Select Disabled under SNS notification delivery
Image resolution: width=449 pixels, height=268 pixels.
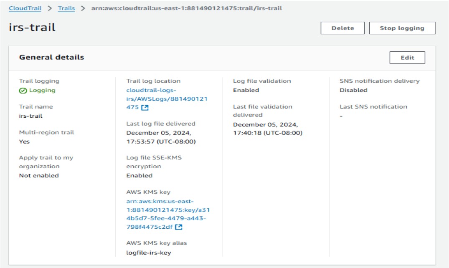[x=354, y=90]
